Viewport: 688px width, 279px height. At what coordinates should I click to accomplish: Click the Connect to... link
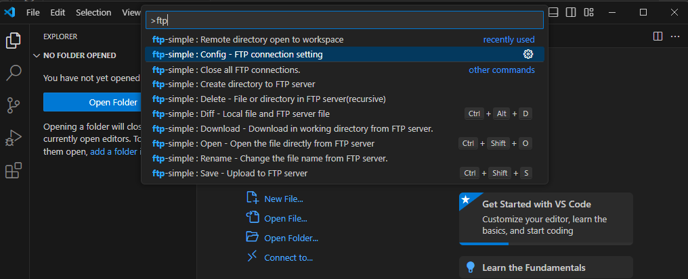click(288, 258)
